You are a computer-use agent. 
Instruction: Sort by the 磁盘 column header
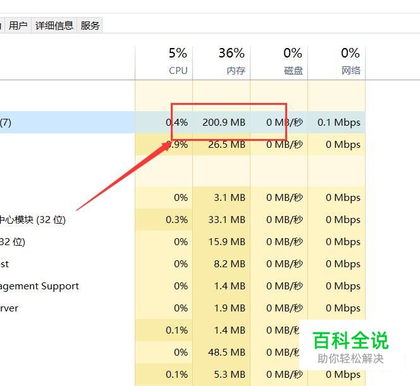(x=279, y=63)
